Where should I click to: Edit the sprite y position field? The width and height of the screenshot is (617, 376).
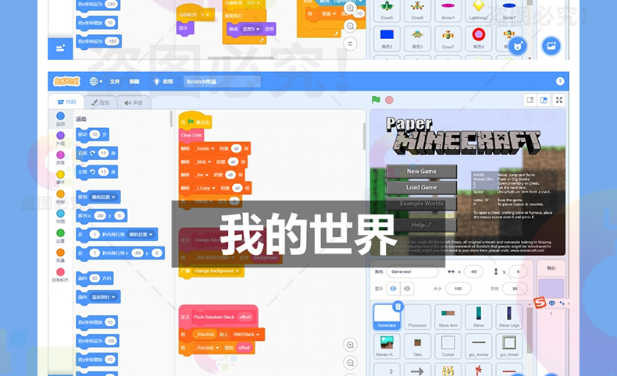point(519,271)
